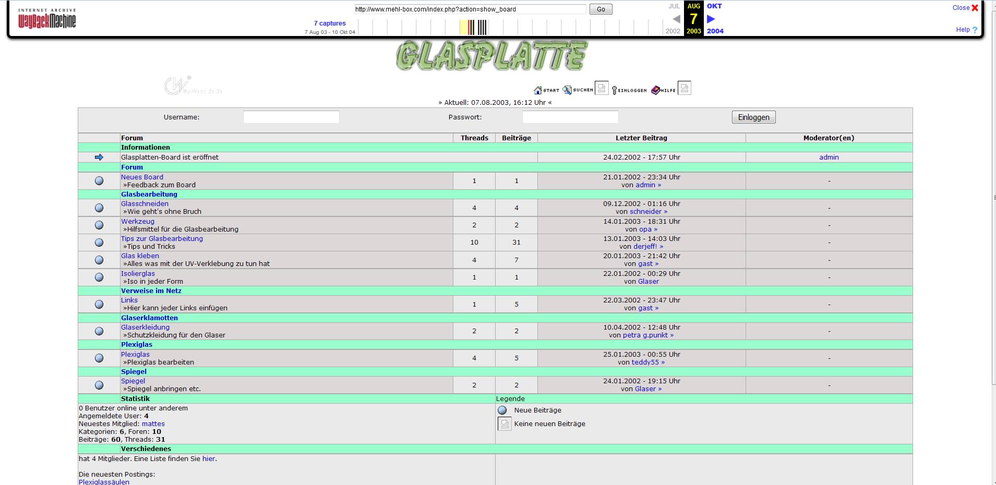
Task: View newest member mattes profile
Action: 153,424
